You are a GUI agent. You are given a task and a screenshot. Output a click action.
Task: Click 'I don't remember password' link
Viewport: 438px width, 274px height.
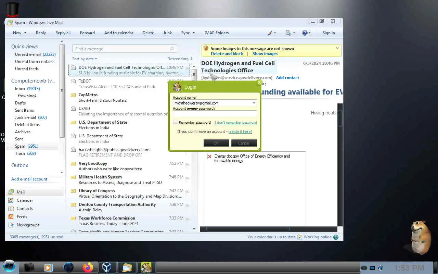[x=236, y=123]
